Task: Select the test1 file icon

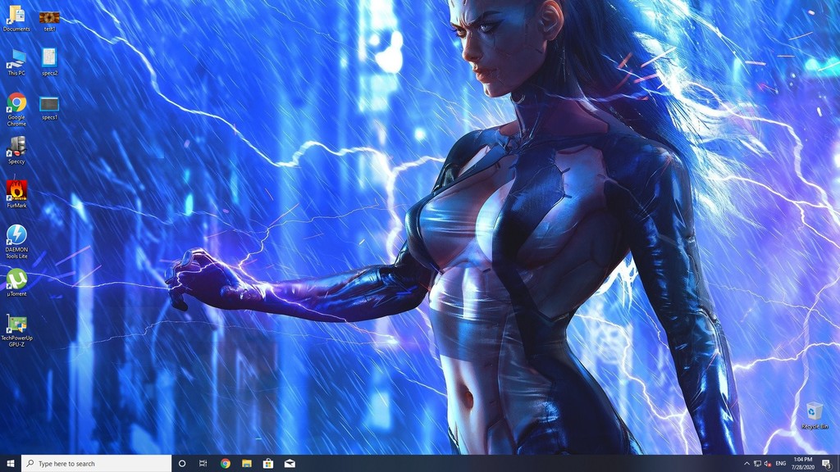Action: click(49, 20)
